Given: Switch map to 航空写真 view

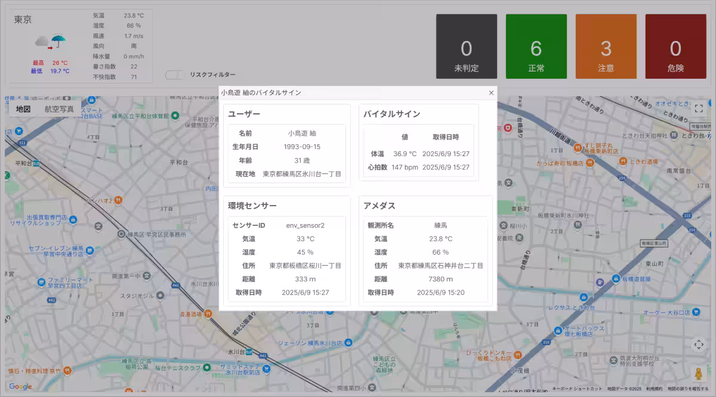Looking at the screenshot, I should click(x=59, y=109).
